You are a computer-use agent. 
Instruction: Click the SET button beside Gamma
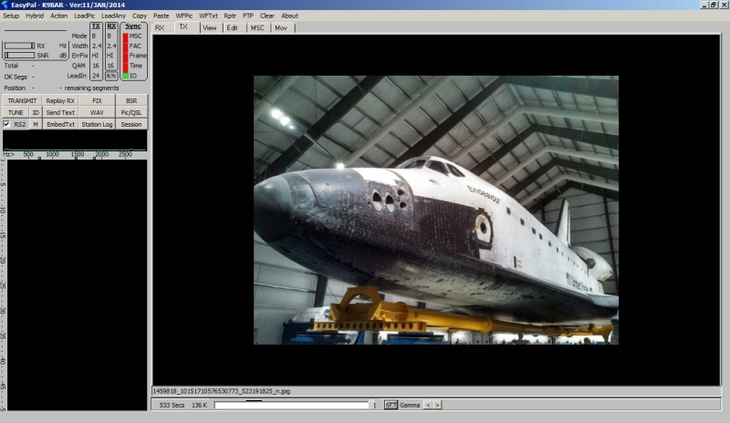tap(391, 405)
